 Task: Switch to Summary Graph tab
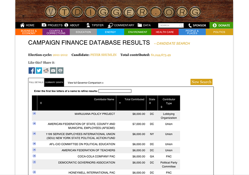[54, 82]
